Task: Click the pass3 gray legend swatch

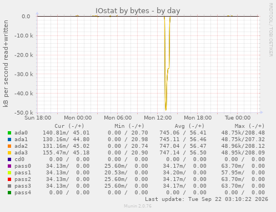Action: pyautogui.click(x=9, y=186)
